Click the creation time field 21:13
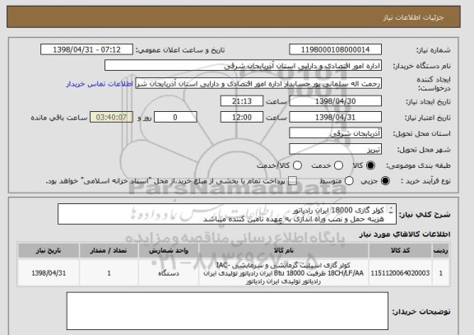 (x=242, y=101)
